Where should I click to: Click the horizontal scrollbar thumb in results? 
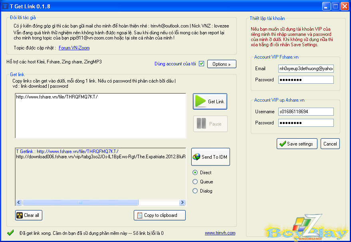pyautogui.click(x=80, y=203)
